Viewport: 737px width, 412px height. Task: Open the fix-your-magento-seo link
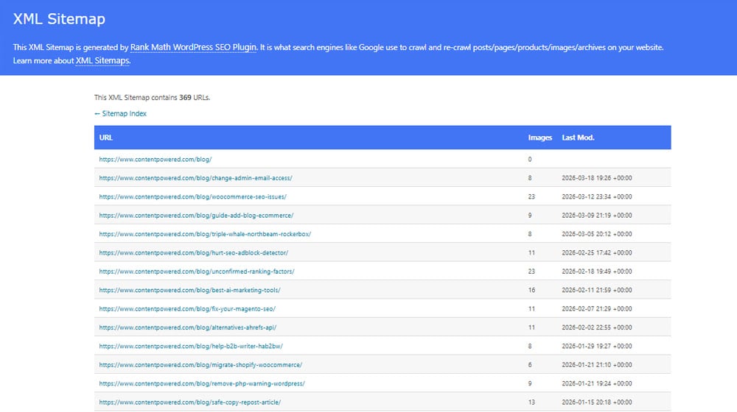[x=187, y=309]
